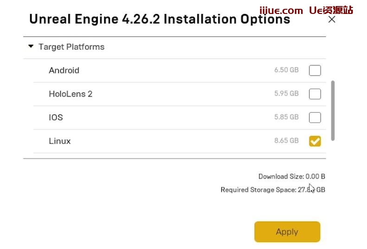Click the HoloLens 2 5.95 GB size

click(286, 94)
